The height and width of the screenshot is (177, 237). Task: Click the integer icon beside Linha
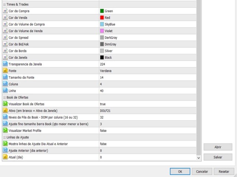[x=5, y=91]
